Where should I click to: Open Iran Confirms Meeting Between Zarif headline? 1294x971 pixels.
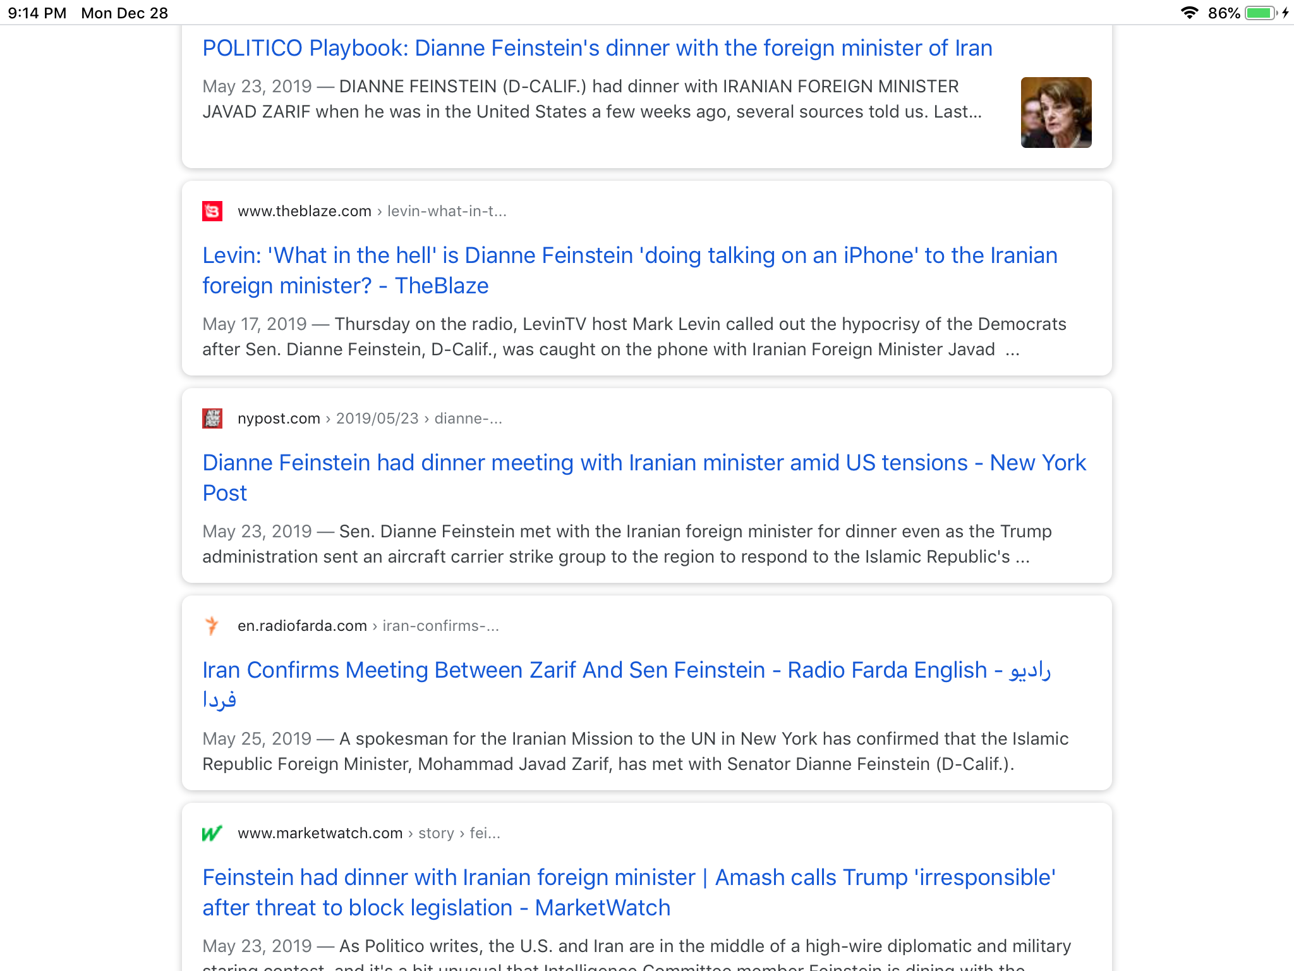[x=627, y=685]
